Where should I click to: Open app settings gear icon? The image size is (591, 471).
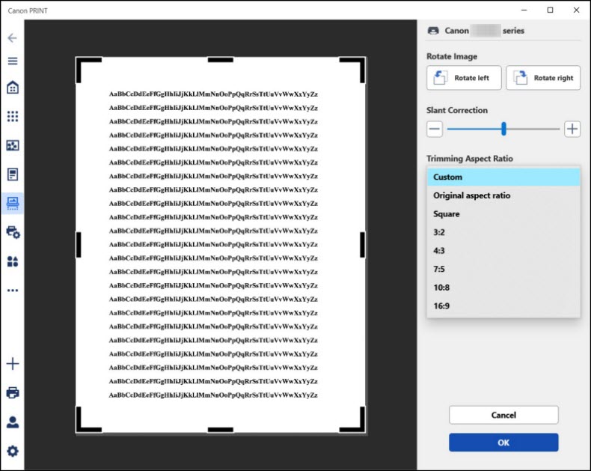13,451
